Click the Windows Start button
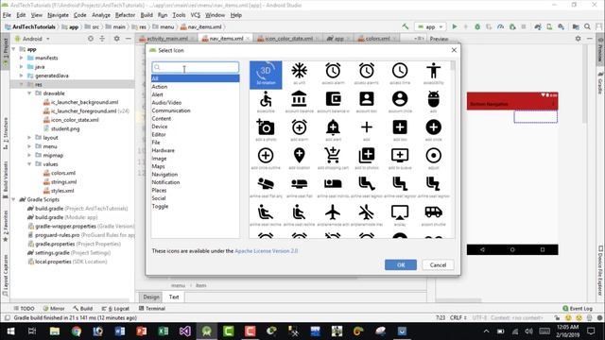Image resolution: width=605 pixels, height=340 pixels. pos(10,331)
